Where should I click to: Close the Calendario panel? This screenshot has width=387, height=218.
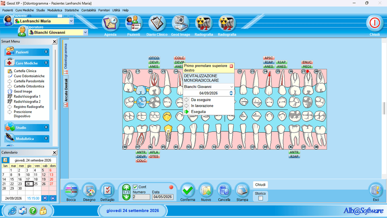(54, 153)
